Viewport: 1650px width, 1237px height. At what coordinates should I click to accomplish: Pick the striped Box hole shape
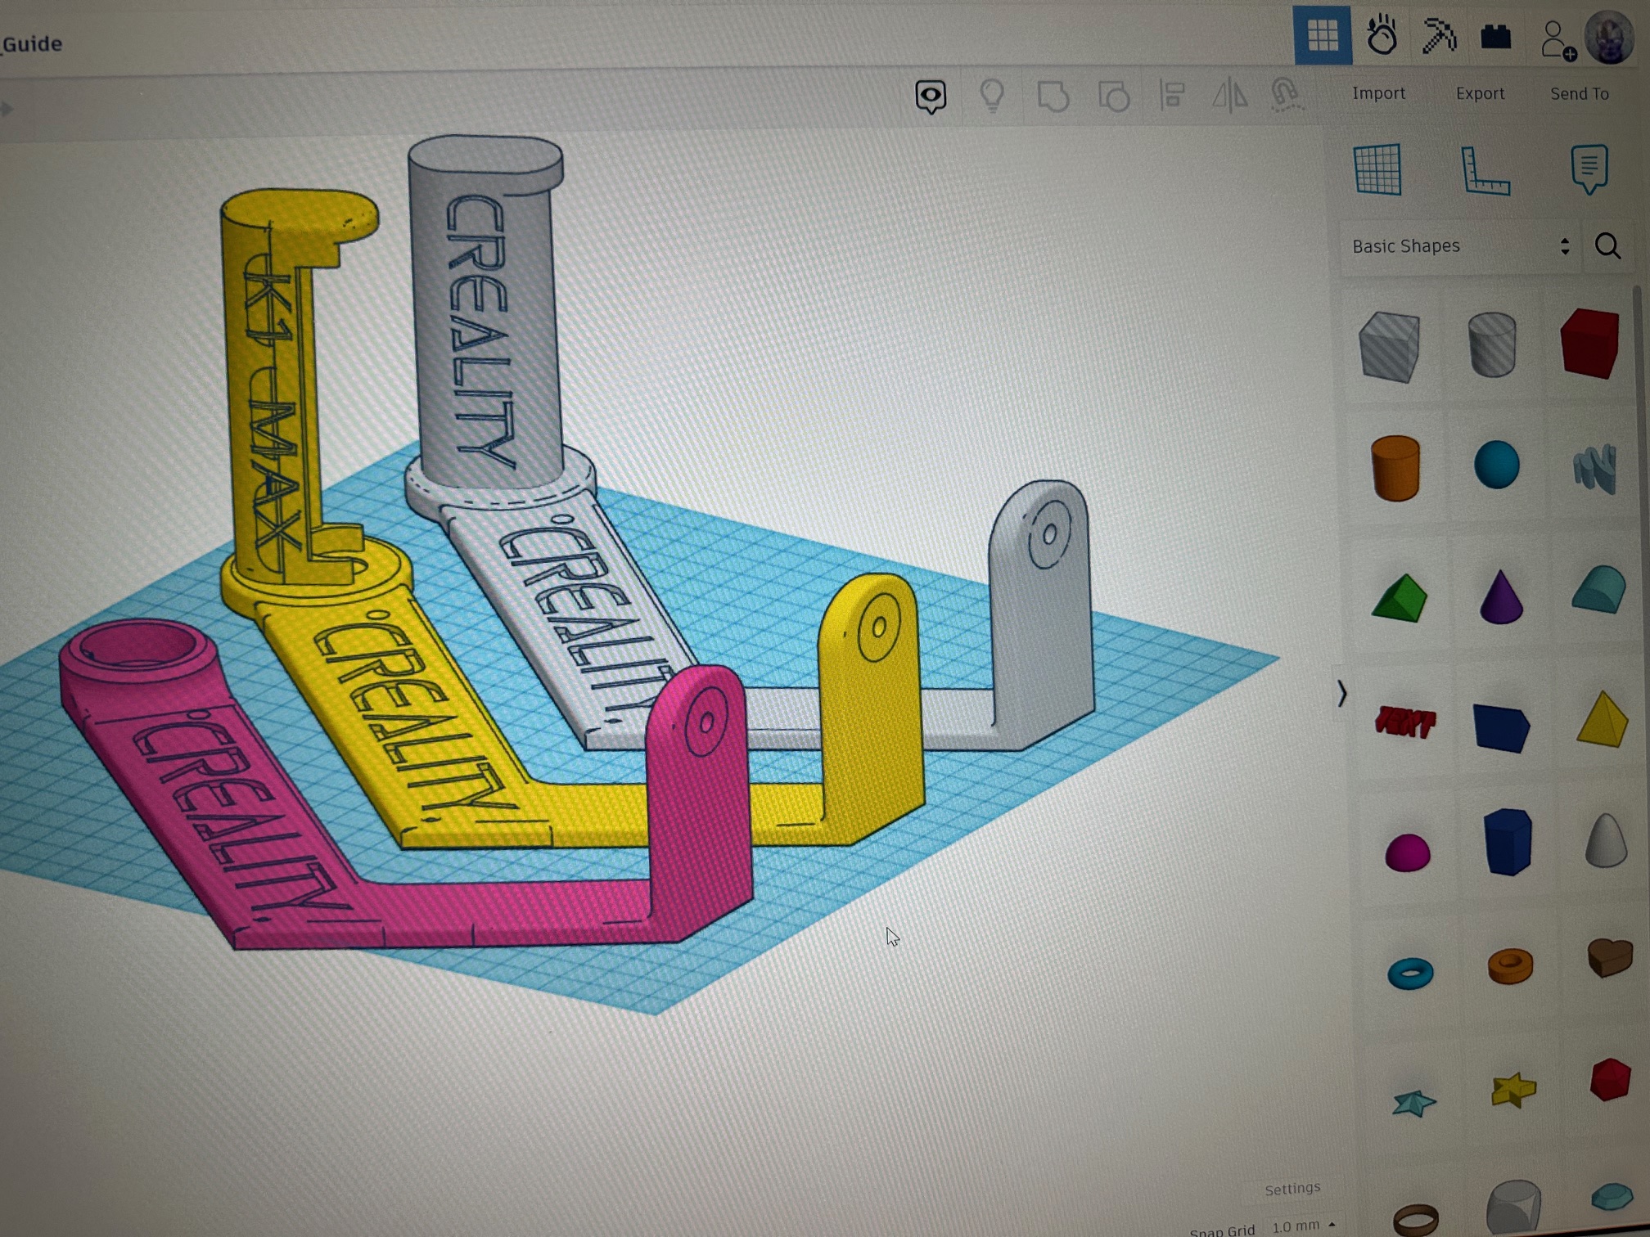pos(1389,347)
